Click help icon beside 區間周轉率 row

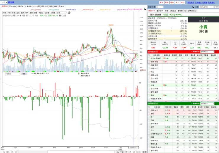coord(165,39)
